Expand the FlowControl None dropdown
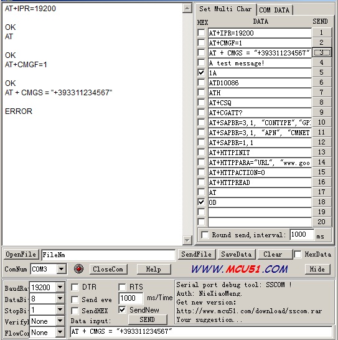Screen dimensions: 338x340 (60, 332)
